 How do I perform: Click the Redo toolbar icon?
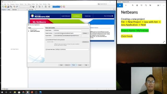point(17,7)
